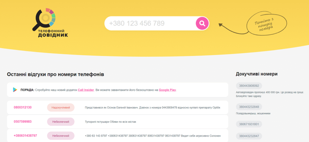Select annoying number 380443232848
The width and height of the screenshot is (309, 142).
coord(249,107)
